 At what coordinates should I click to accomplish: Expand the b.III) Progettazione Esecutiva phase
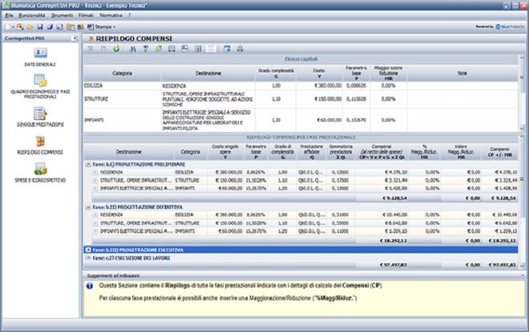89,249
